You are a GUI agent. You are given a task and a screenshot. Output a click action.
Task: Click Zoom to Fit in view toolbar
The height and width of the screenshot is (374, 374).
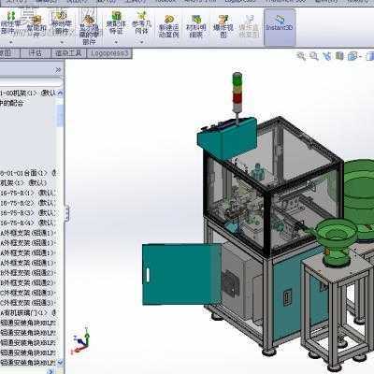tap(301, 56)
